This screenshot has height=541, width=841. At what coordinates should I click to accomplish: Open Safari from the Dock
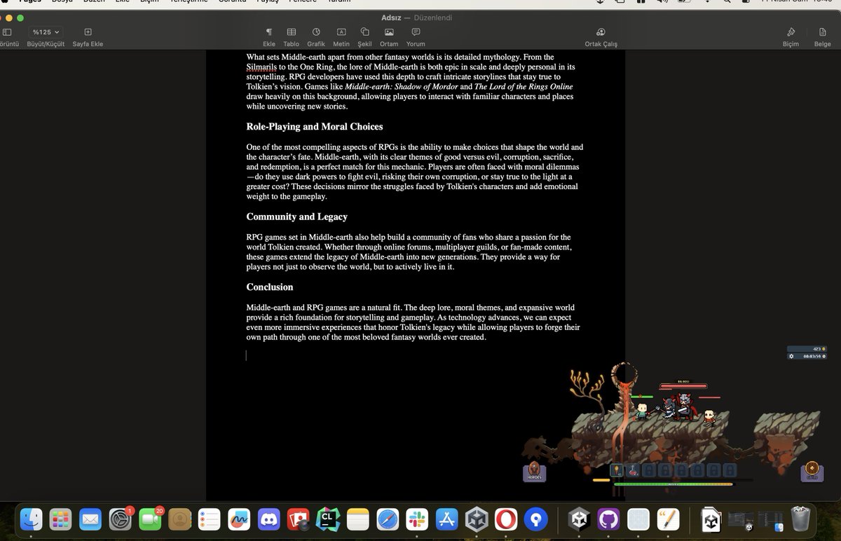pyautogui.click(x=388, y=519)
